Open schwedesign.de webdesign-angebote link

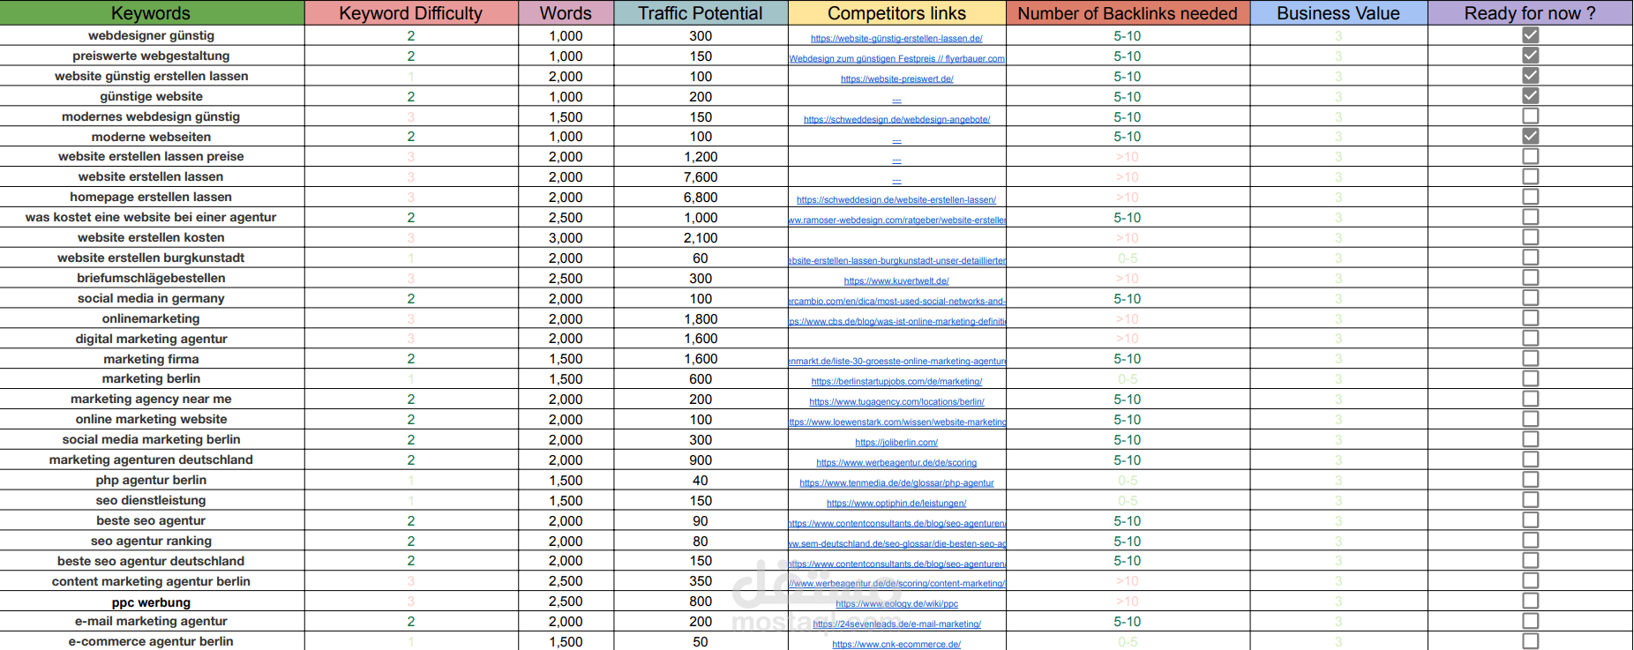[896, 120]
